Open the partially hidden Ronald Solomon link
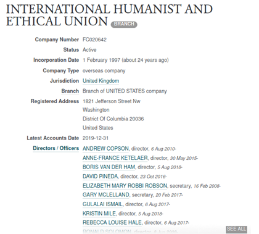Viewport: 259px width, 234px height. point(107,232)
